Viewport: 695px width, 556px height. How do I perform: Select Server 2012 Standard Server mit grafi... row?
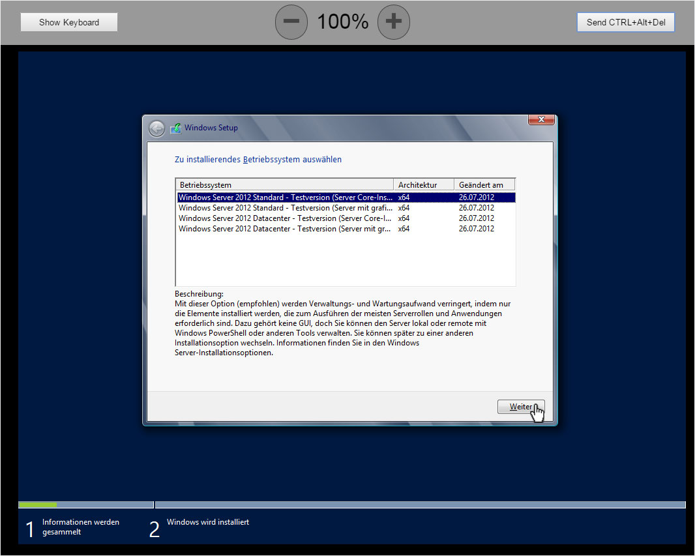coord(346,208)
